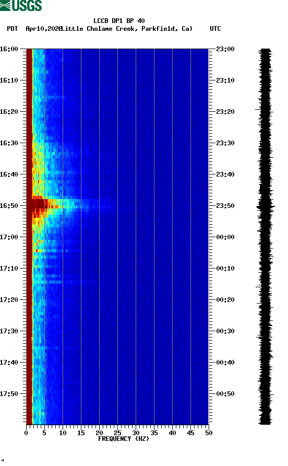Click the USGS logo
Image resolution: width=288 pixels, height=466 pixels.
[x=21, y=5]
